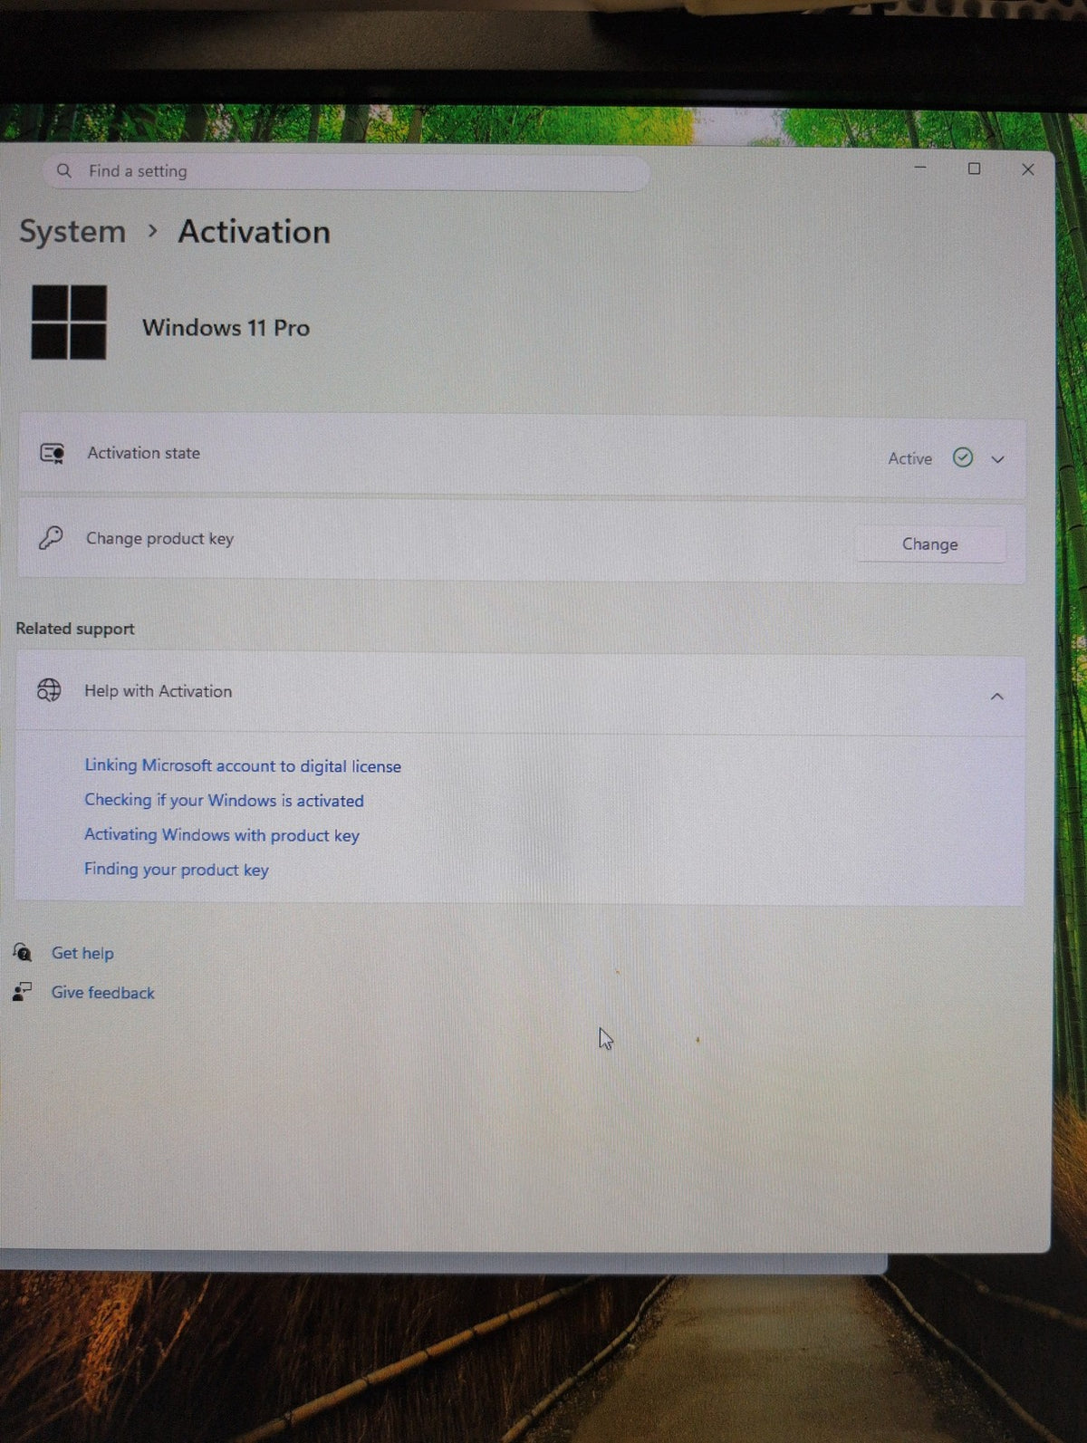Open Linking Microsoft account to digital license
Screen dimensions: 1087x1443
click(x=243, y=765)
